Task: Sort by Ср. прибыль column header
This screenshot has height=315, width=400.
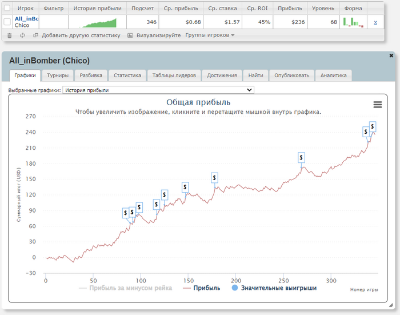Action: click(181, 8)
